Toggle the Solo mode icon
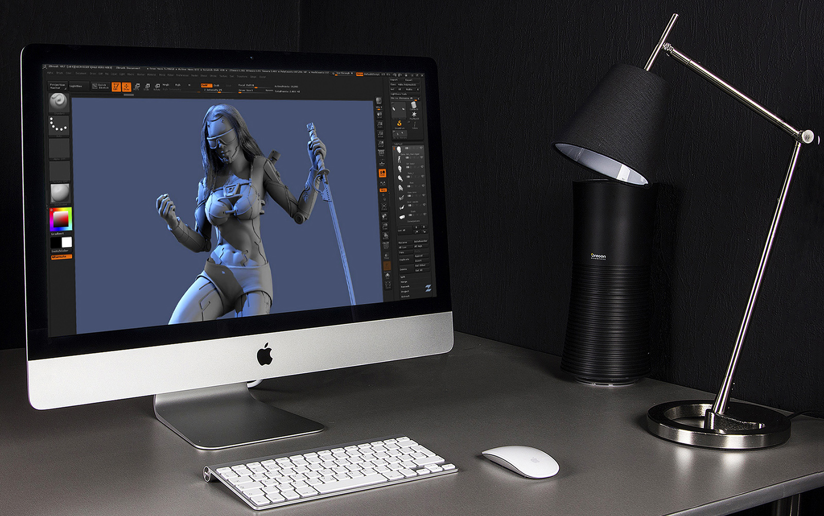 388,276
